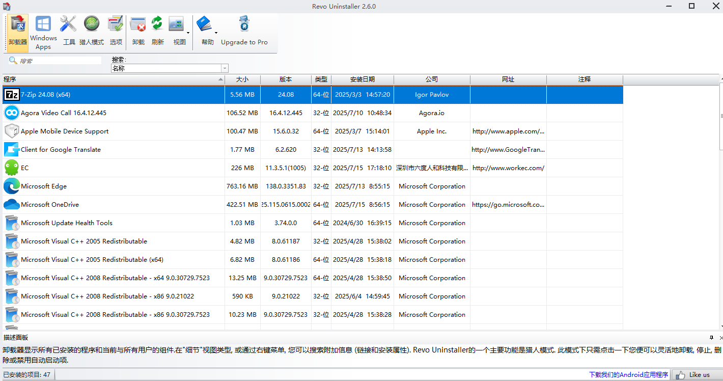723x381 pixels.
Task: Select Apple Mobile Device Support row
Action: click(x=313, y=131)
